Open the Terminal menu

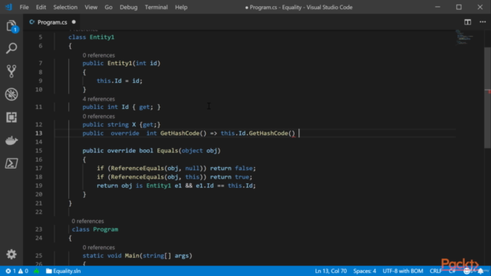coord(156,7)
